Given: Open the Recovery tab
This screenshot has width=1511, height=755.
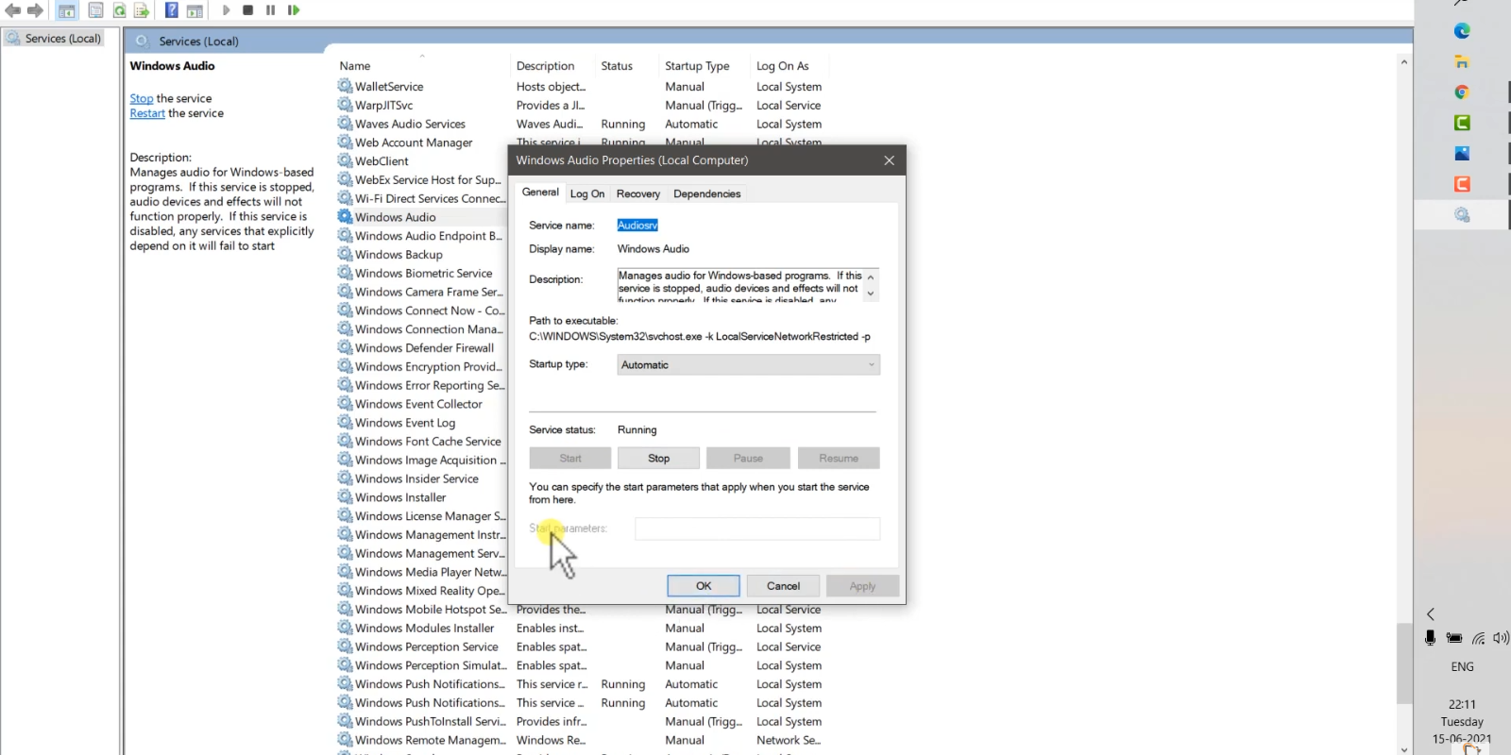Looking at the screenshot, I should point(637,193).
